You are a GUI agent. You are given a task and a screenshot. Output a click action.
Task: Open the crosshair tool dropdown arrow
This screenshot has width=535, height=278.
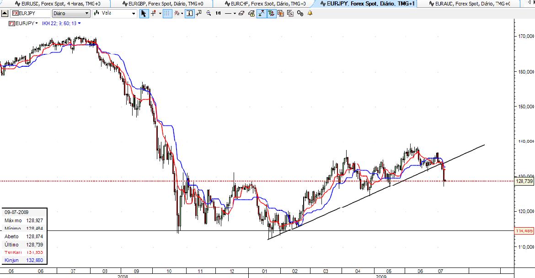pos(160,13)
